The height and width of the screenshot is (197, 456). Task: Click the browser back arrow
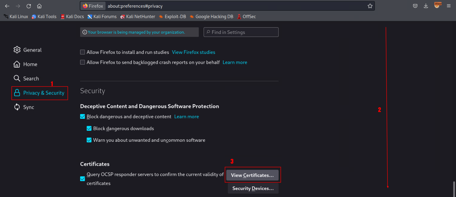(x=7, y=6)
